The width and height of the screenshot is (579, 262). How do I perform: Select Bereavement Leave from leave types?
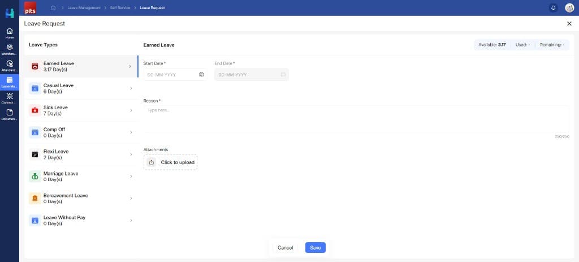click(x=81, y=199)
